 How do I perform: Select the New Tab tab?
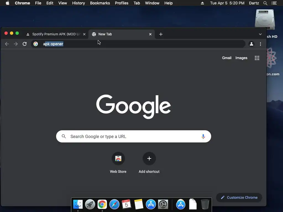[x=122, y=34]
